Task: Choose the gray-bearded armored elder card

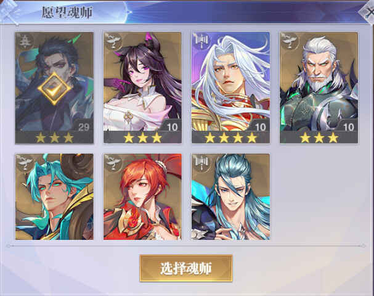Action: click(x=319, y=88)
